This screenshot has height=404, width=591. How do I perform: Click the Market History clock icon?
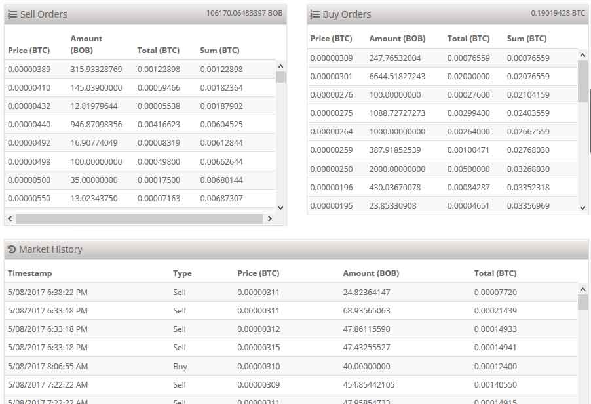click(x=12, y=249)
